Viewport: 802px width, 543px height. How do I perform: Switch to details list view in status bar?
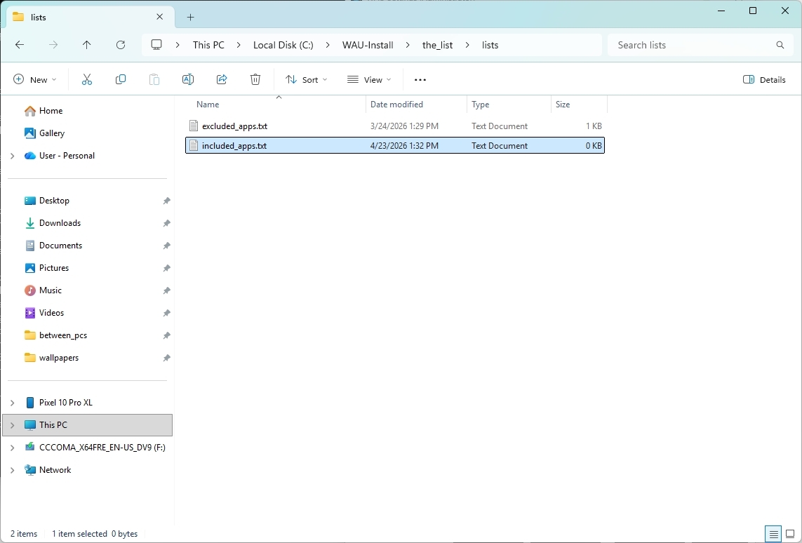(x=773, y=534)
